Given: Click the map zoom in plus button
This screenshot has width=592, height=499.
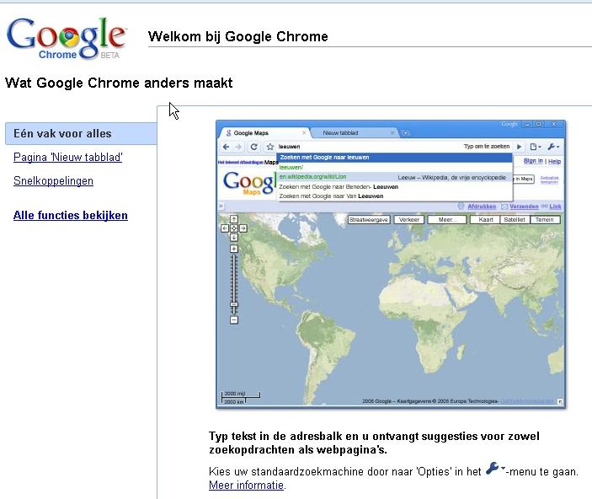Looking at the screenshot, I should 234,249.
